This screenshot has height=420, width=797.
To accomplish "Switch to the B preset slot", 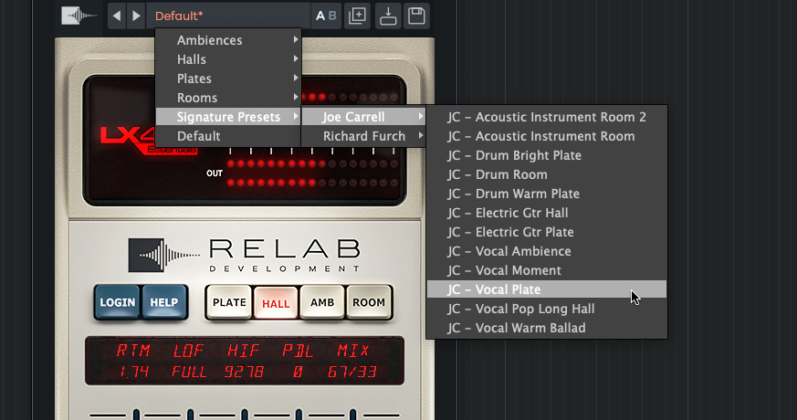I will click(332, 16).
